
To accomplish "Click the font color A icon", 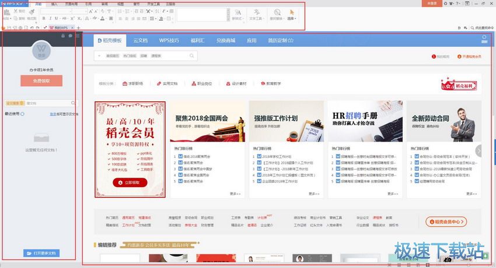I will (x=102, y=19).
